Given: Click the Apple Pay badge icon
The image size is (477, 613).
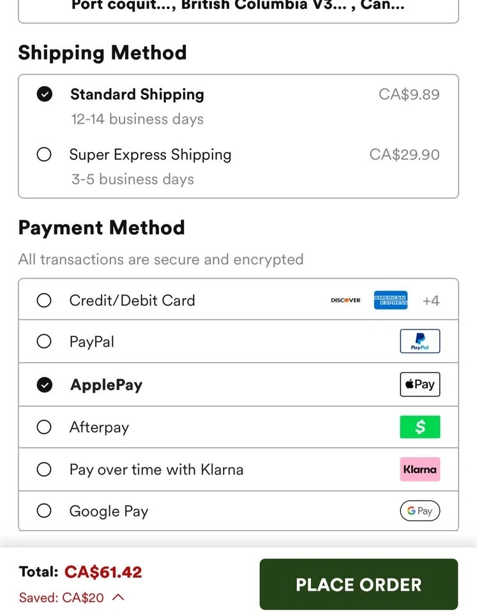Looking at the screenshot, I should coord(420,384).
